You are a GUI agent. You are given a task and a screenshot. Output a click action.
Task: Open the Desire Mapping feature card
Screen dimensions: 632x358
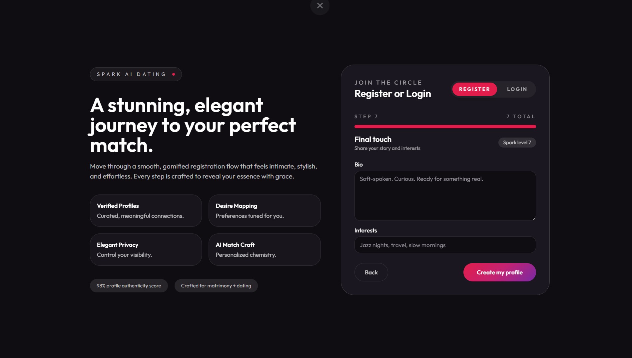(x=265, y=210)
